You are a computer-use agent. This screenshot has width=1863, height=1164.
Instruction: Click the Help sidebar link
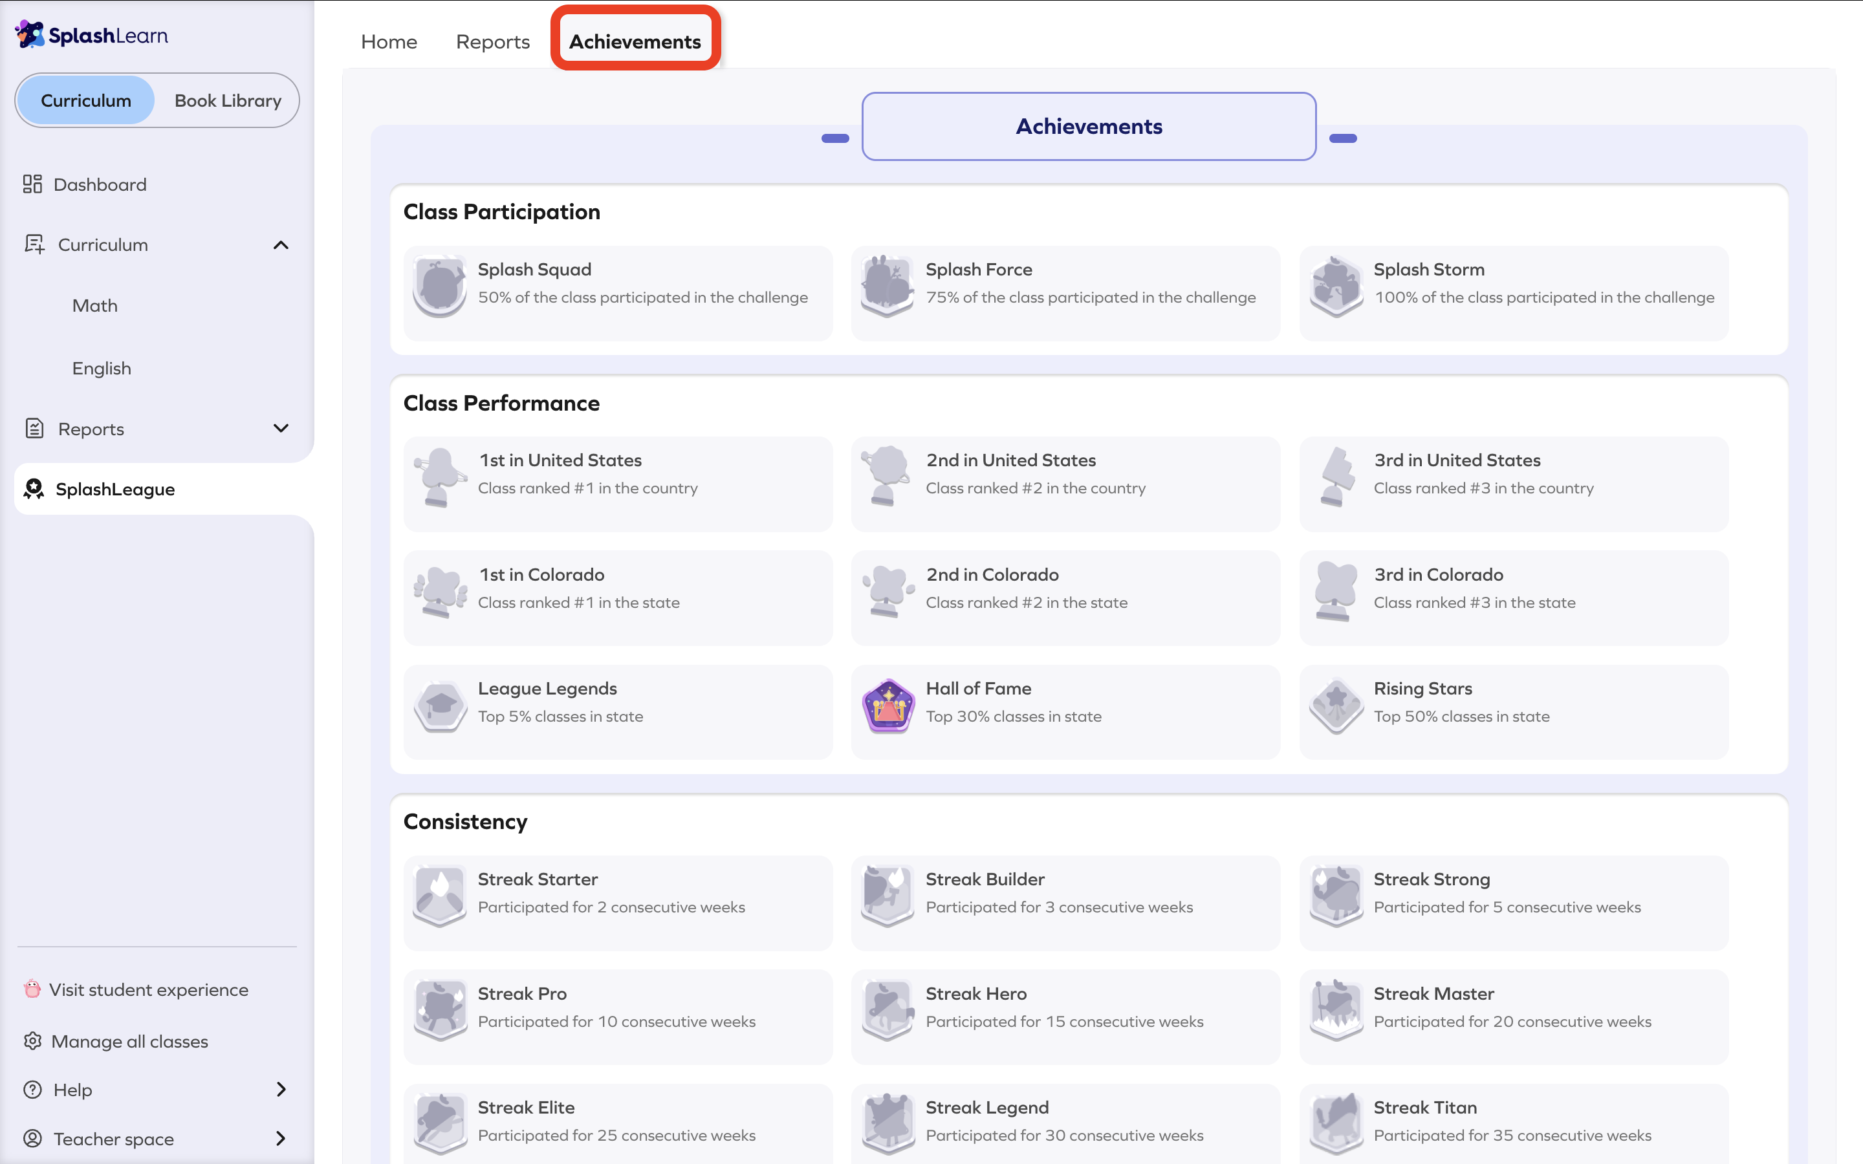pyautogui.click(x=72, y=1090)
